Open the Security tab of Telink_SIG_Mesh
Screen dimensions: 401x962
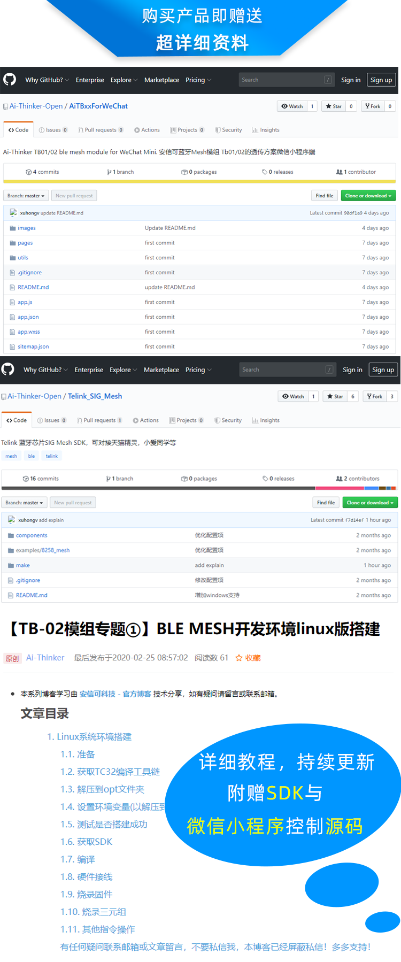point(228,420)
